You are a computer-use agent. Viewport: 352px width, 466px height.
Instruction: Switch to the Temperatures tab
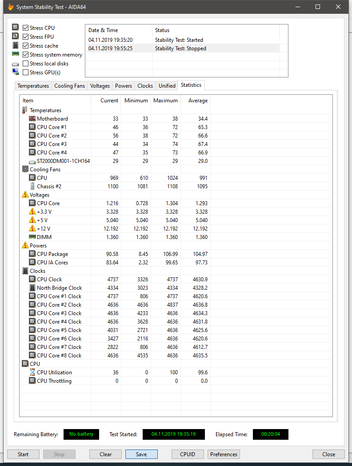33,85
